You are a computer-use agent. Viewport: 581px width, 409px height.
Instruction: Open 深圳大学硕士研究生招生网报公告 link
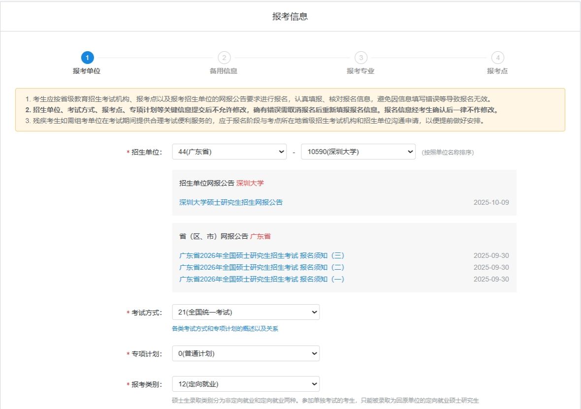point(231,202)
